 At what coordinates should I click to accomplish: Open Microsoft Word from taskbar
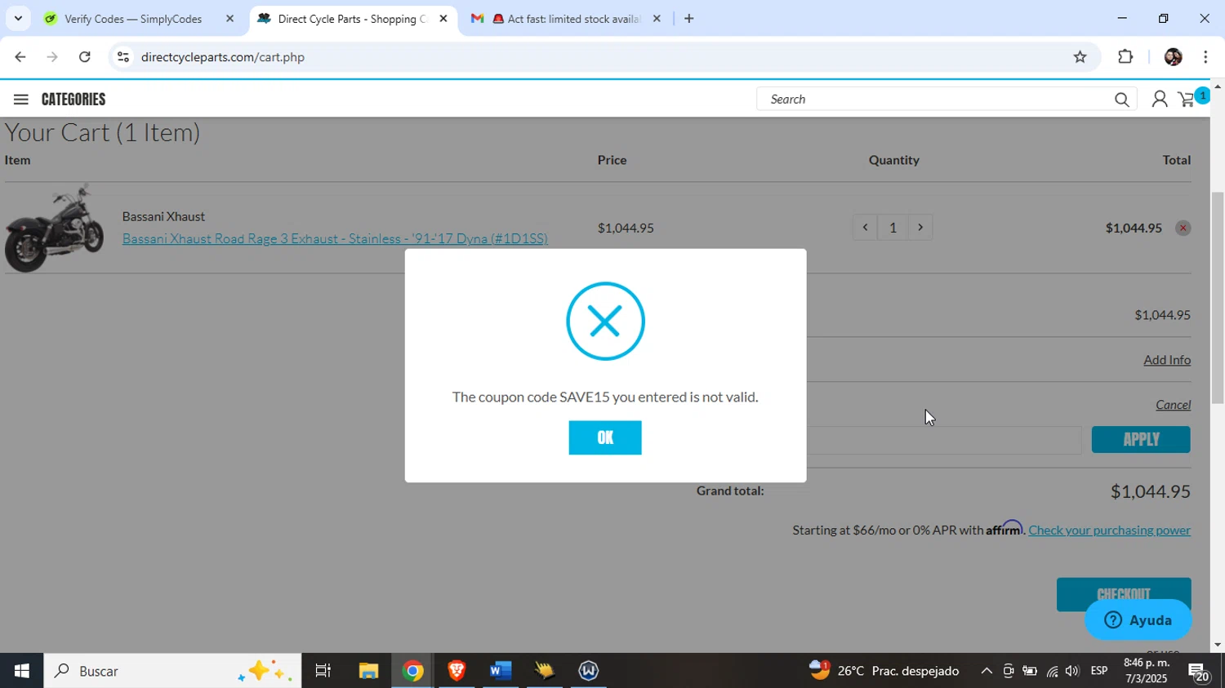click(501, 671)
